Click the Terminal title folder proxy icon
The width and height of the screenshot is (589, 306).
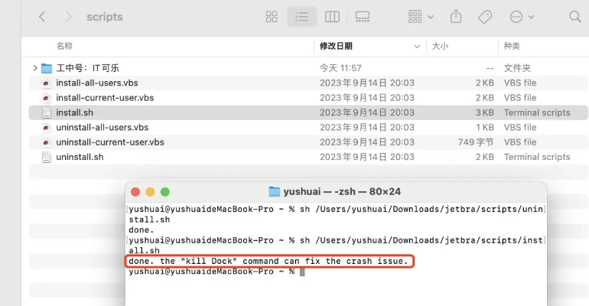pyautogui.click(x=275, y=192)
